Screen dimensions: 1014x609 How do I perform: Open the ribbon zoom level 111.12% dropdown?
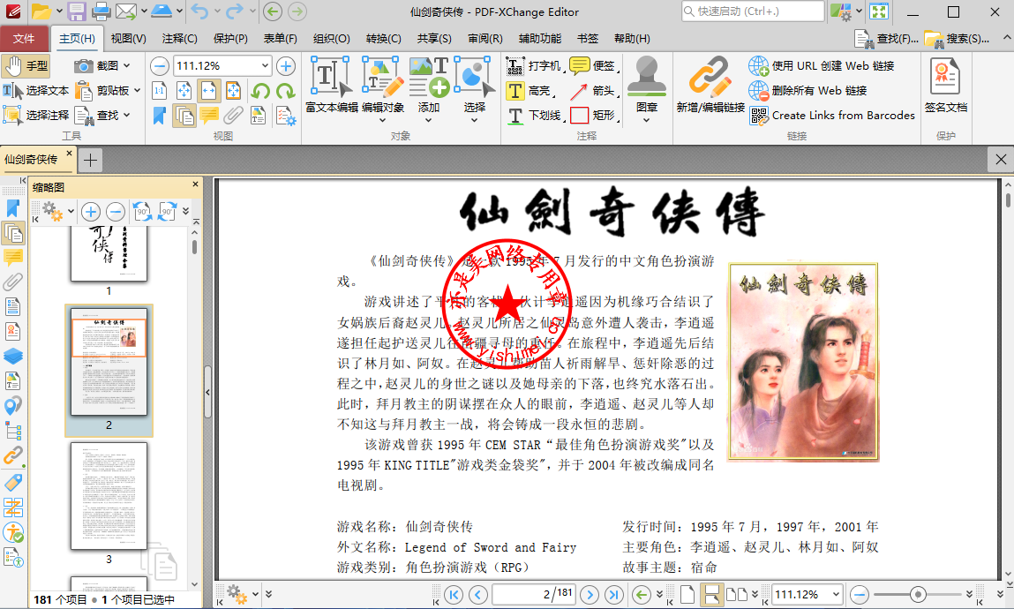pos(265,66)
